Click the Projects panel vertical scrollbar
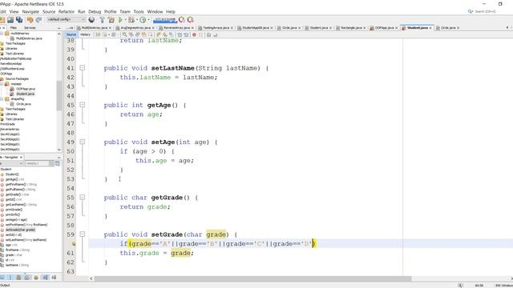Screen dimensions: 513x288 pos(59,95)
